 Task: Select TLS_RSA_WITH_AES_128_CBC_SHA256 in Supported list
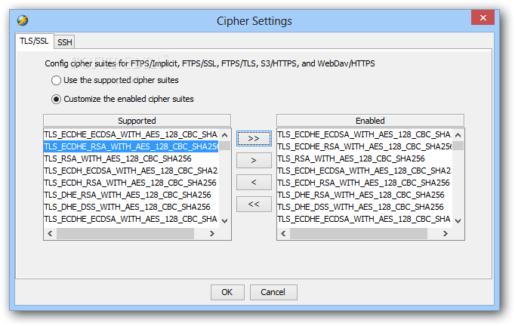pyautogui.click(x=131, y=158)
